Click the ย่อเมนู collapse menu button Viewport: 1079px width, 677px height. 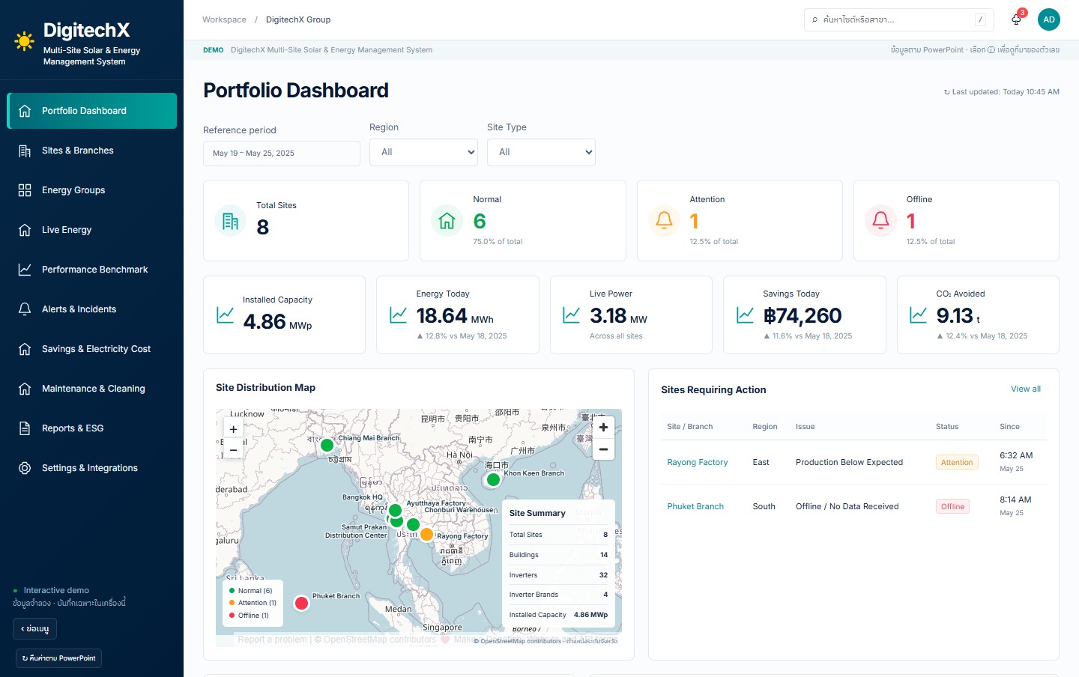(x=34, y=628)
